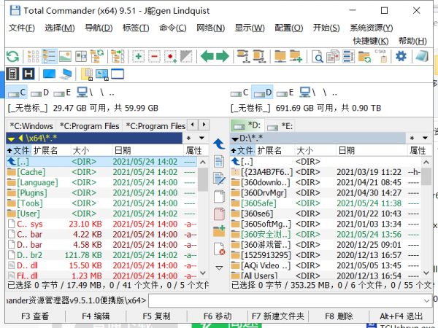Click the middle-bar copy files icon
Viewport: 438px width, 328px height.
coord(219,197)
